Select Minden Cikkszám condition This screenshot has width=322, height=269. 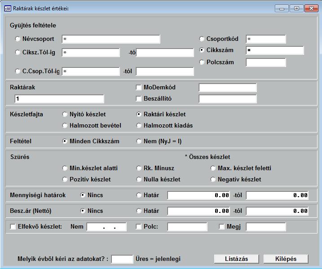tap(65, 141)
